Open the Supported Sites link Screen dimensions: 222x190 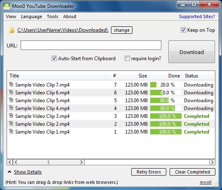point(197,16)
